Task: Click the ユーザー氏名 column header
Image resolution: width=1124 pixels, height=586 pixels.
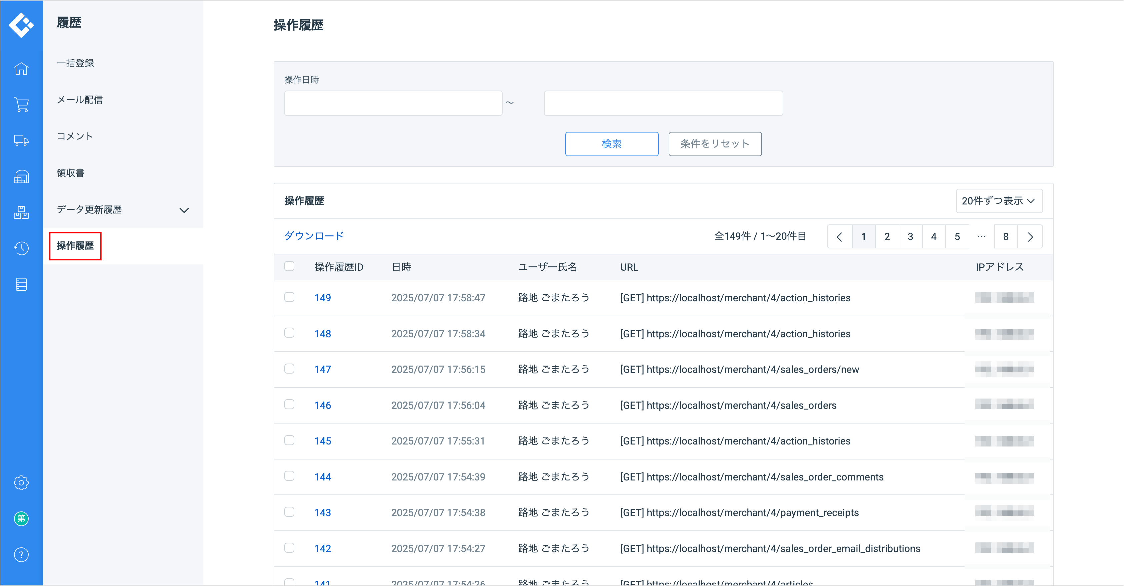Action: 548,267
